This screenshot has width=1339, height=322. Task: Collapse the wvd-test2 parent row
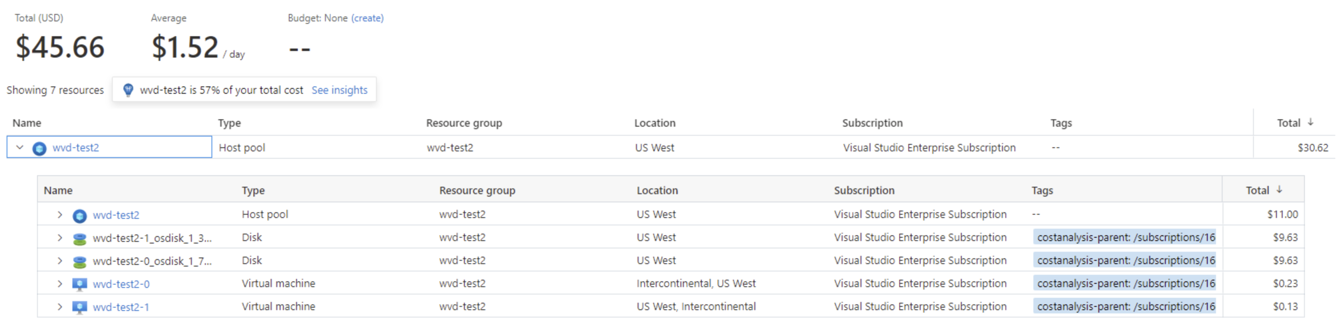(x=20, y=148)
